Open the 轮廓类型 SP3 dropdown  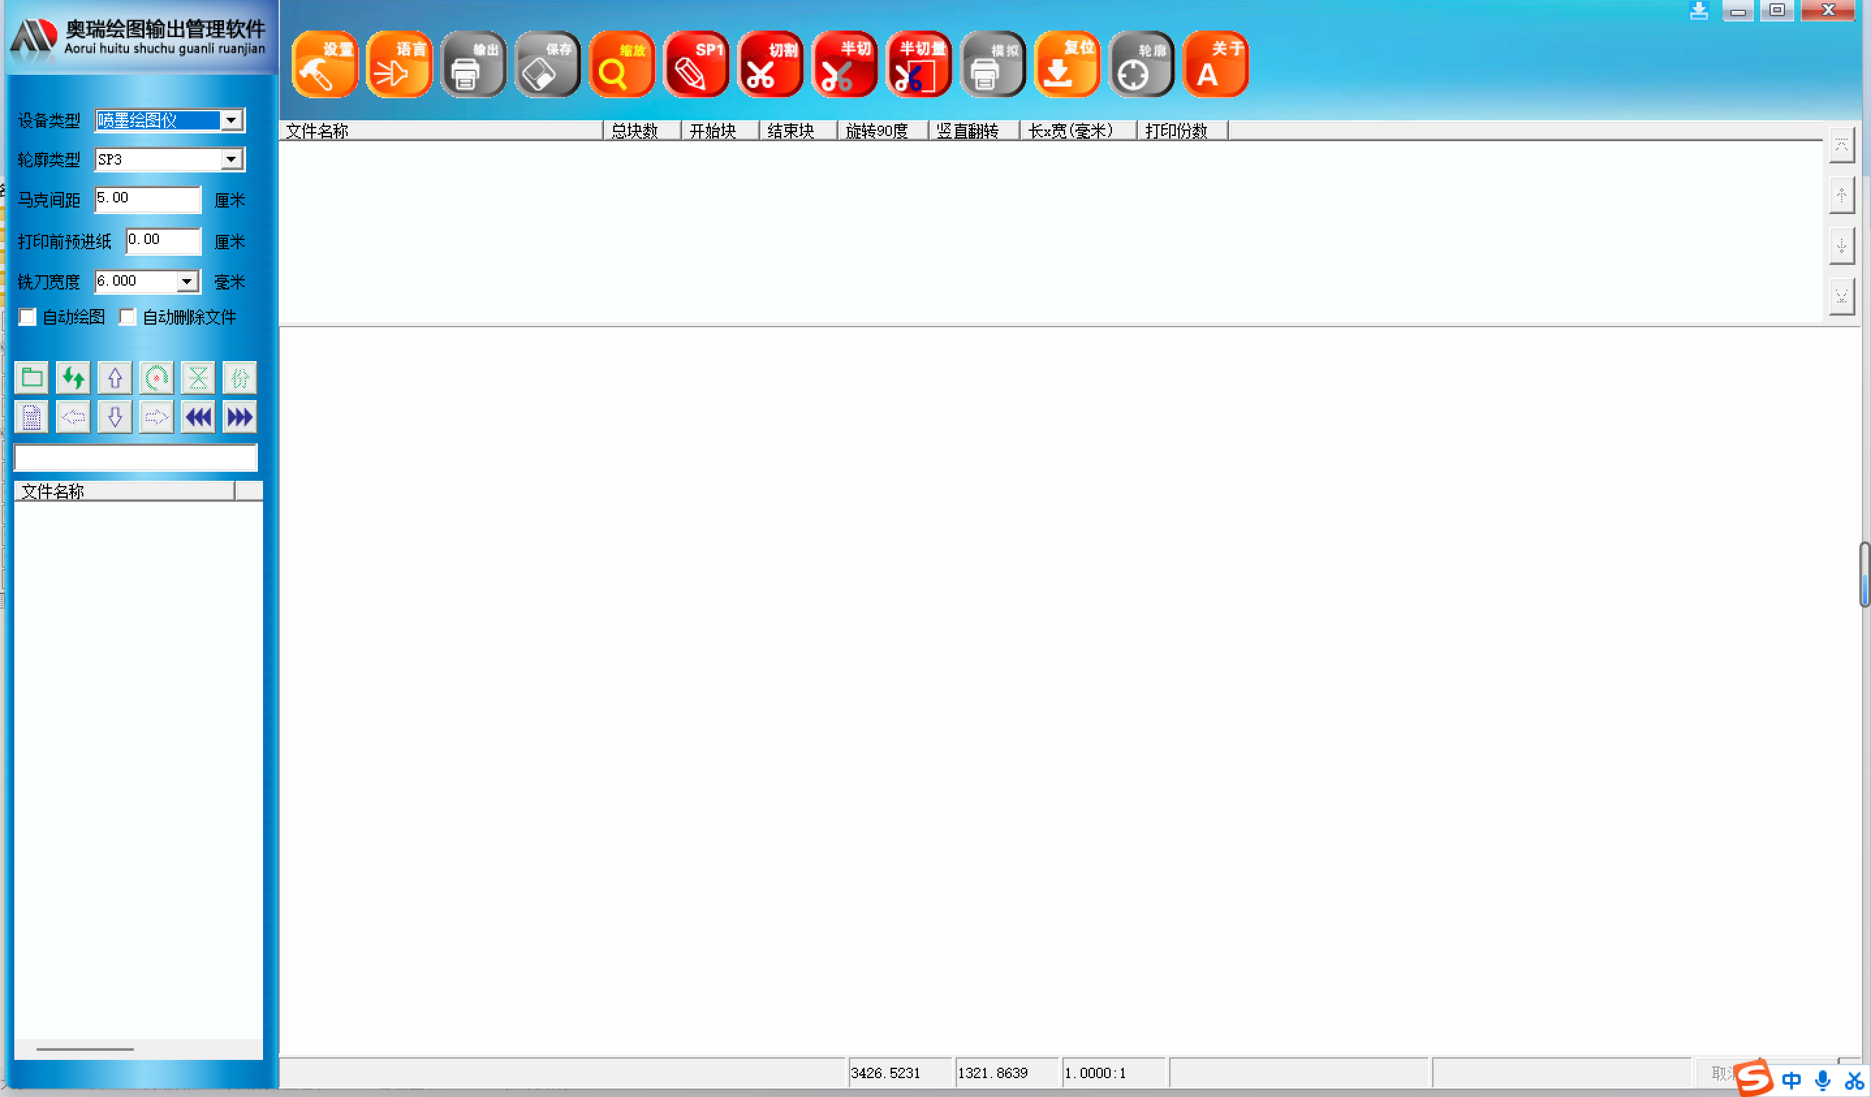pyautogui.click(x=232, y=159)
